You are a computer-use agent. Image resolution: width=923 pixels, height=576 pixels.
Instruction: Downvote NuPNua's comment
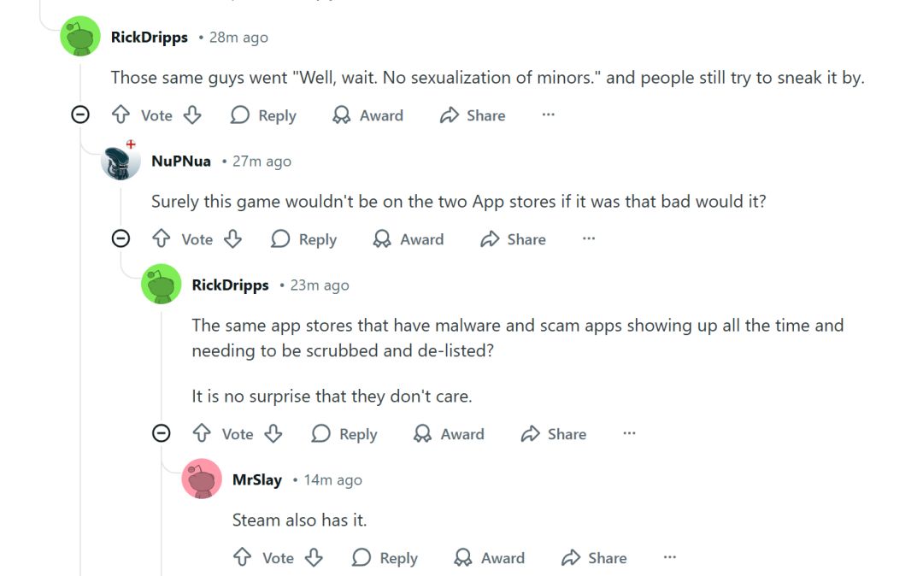coord(232,239)
